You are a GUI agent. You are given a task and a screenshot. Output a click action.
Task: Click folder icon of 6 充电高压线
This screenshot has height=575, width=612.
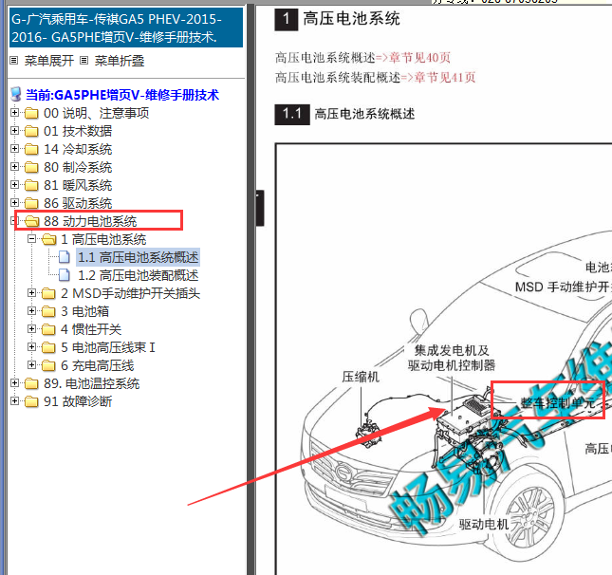pos(48,365)
